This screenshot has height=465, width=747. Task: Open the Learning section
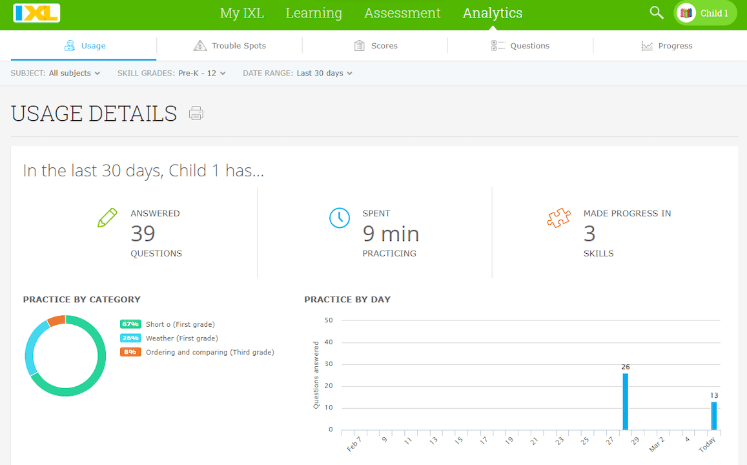coord(314,13)
